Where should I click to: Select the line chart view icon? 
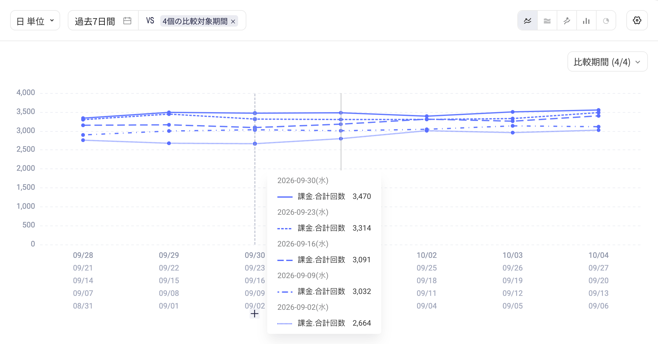528,21
